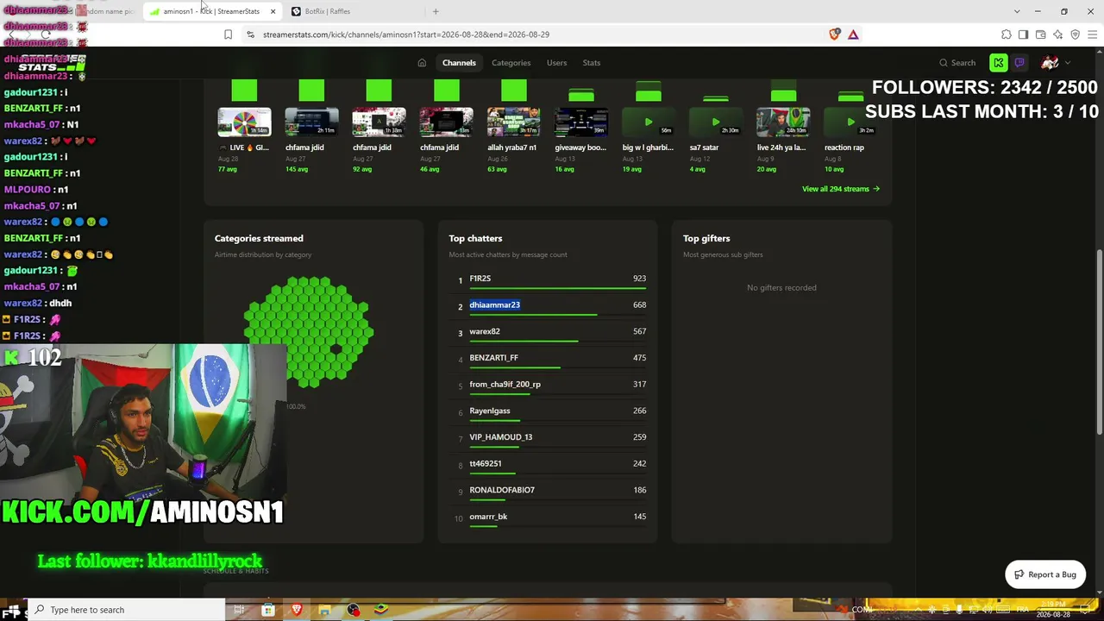Open the StreamerStats Search box
Image resolution: width=1104 pixels, height=621 pixels.
coord(957,63)
